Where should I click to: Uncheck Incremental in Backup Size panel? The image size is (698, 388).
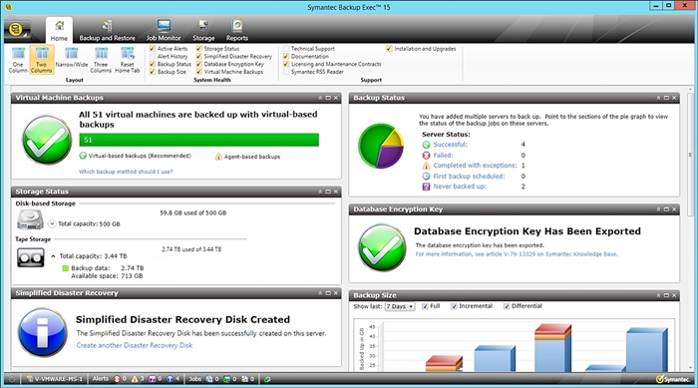coord(454,306)
